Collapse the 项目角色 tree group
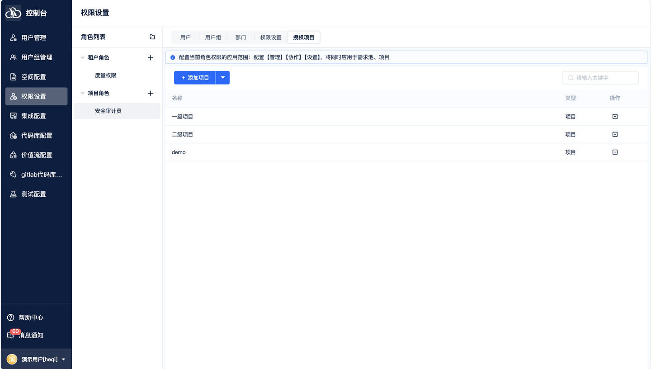This screenshot has height=369, width=651. [x=82, y=93]
